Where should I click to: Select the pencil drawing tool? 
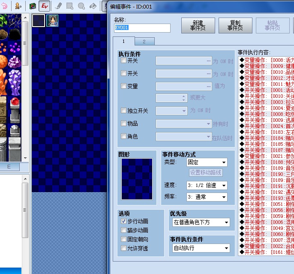pos(58,6)
